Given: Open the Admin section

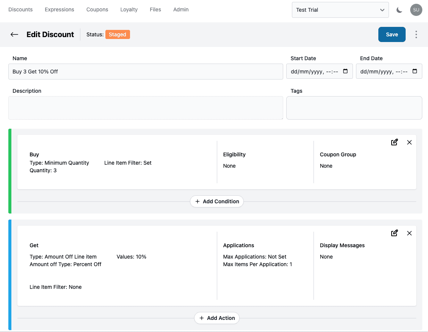Looking at the screenshot, I should tap(181, 9).
